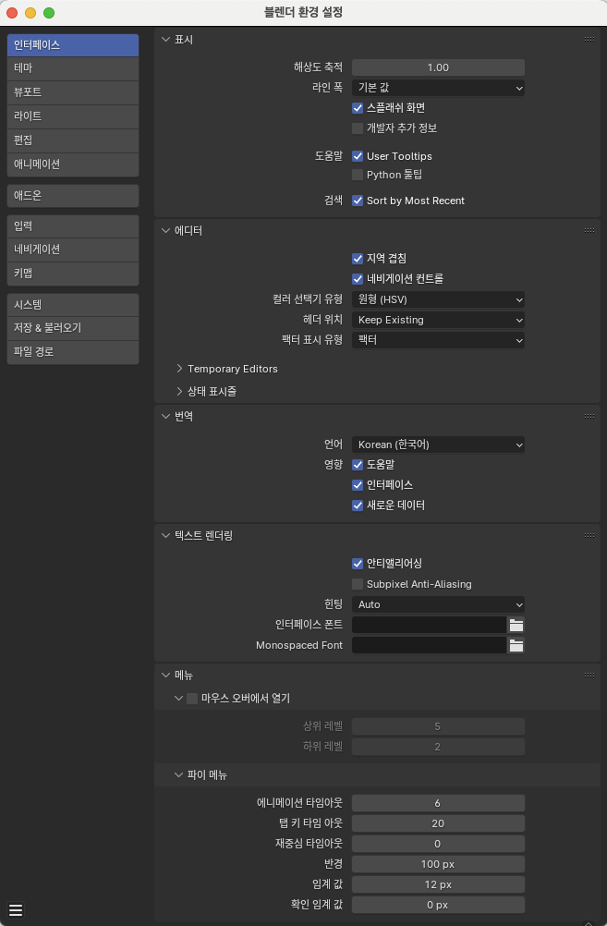Select the 인터페이스 tab
607x926 pixels.
(x=73, y=45)
